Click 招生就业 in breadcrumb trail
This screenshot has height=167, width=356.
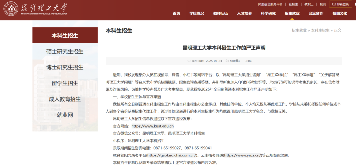click(x=299, y=30)
